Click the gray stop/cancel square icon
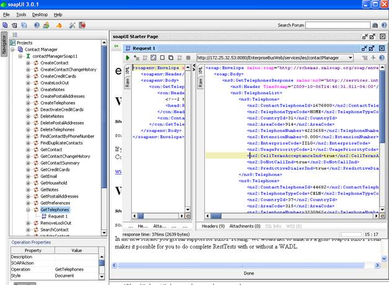This screenshot has width=389, height=285. click(188, 58)
